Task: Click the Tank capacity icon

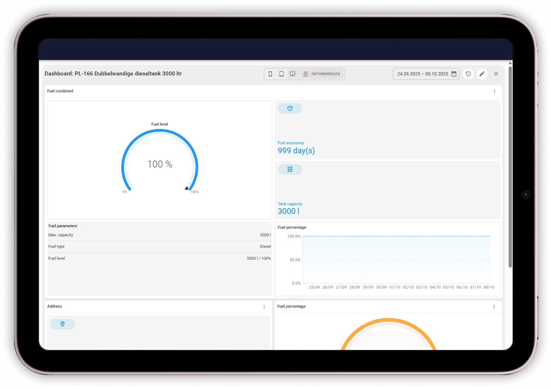Action: click(x=290, y=169)
